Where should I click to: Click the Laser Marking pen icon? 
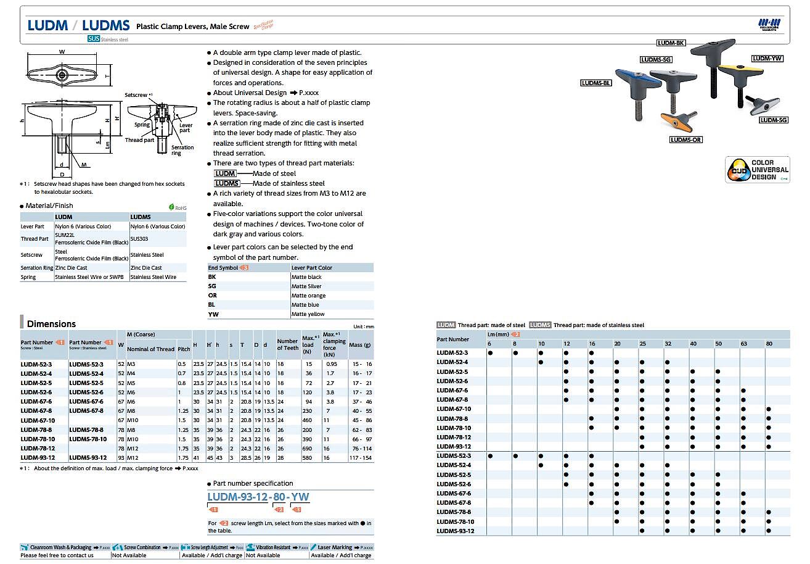click(313, 547)
